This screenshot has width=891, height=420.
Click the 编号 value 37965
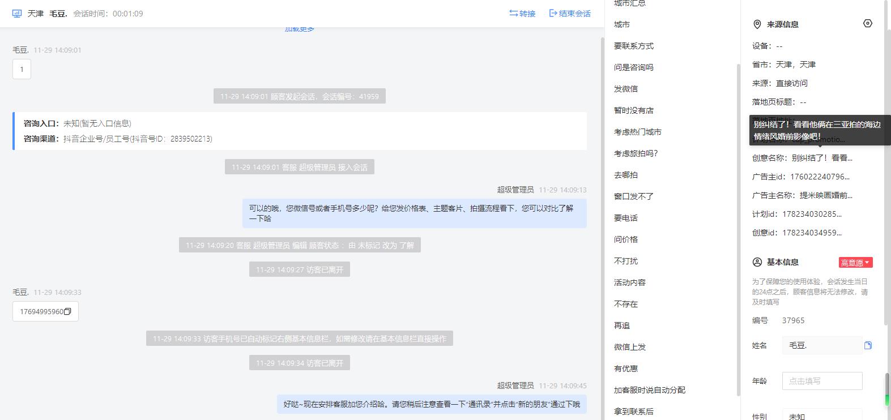(793, 320)
